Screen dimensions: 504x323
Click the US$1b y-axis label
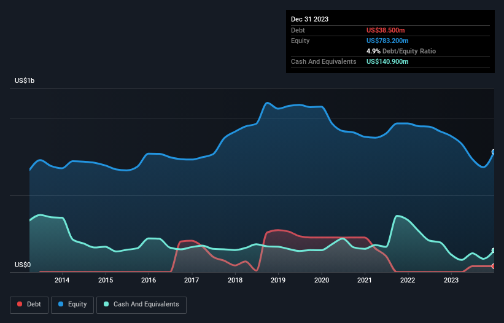[25, 80]
